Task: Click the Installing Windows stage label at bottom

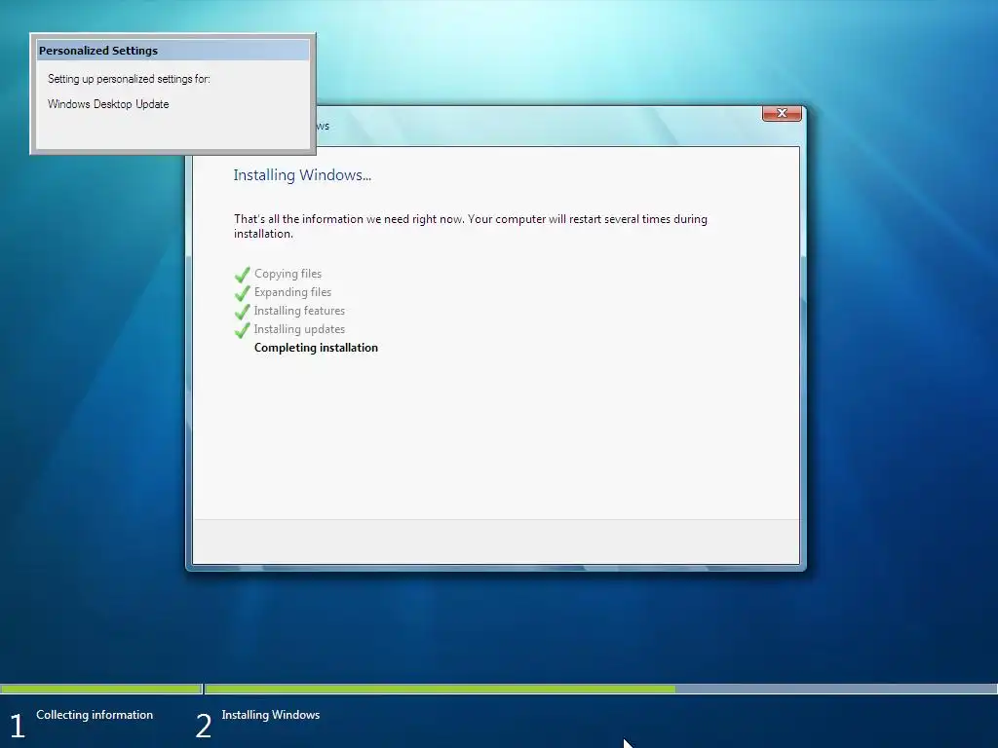Action: tap(271, 715)
